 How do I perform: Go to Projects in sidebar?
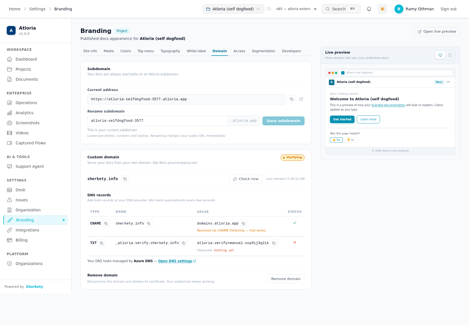pos(36,69)
